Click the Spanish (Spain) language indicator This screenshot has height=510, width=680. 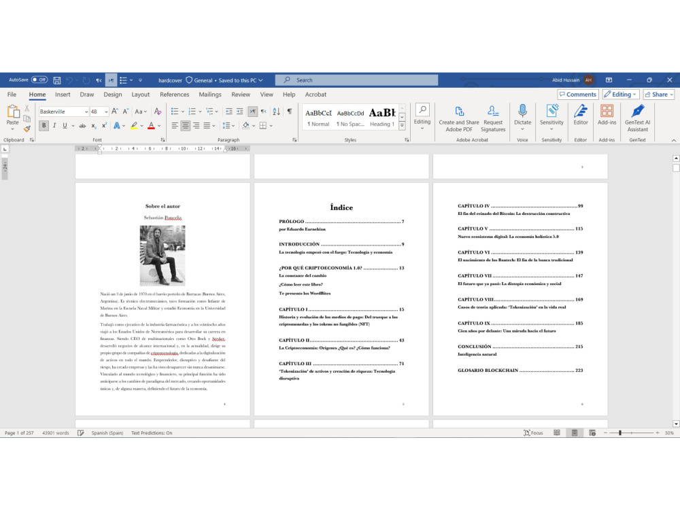[107, 432]
